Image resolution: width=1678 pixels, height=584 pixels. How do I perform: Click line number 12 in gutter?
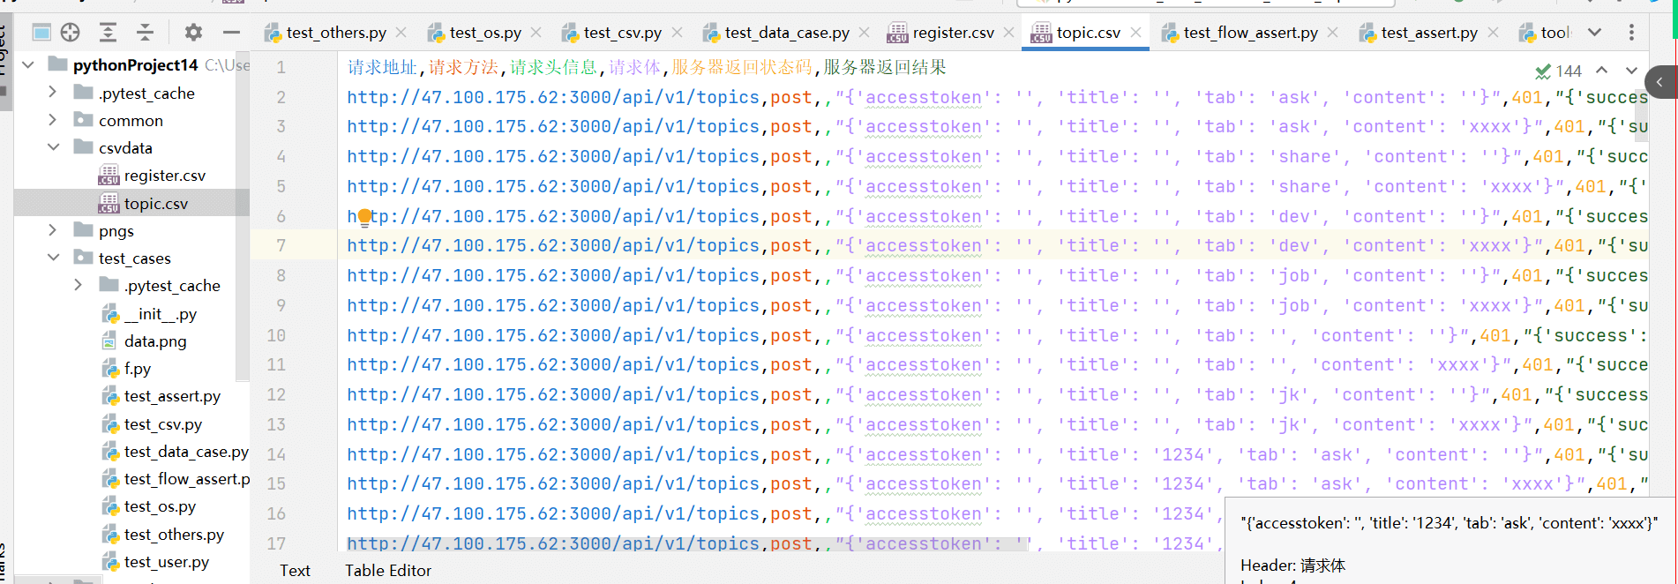(276, 395)
